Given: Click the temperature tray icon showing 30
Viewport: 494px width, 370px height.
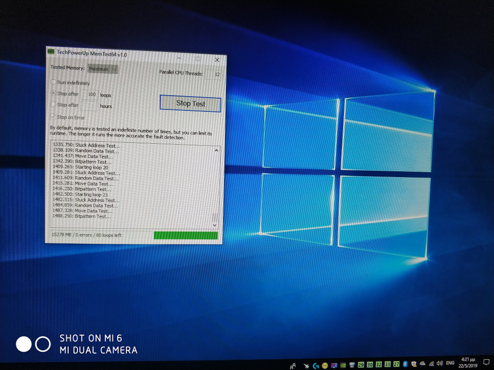Looking at the screenshot, I should (x=370, y=365).
